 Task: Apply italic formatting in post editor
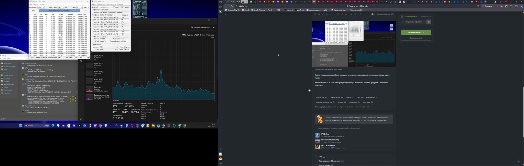coord(323,14)
